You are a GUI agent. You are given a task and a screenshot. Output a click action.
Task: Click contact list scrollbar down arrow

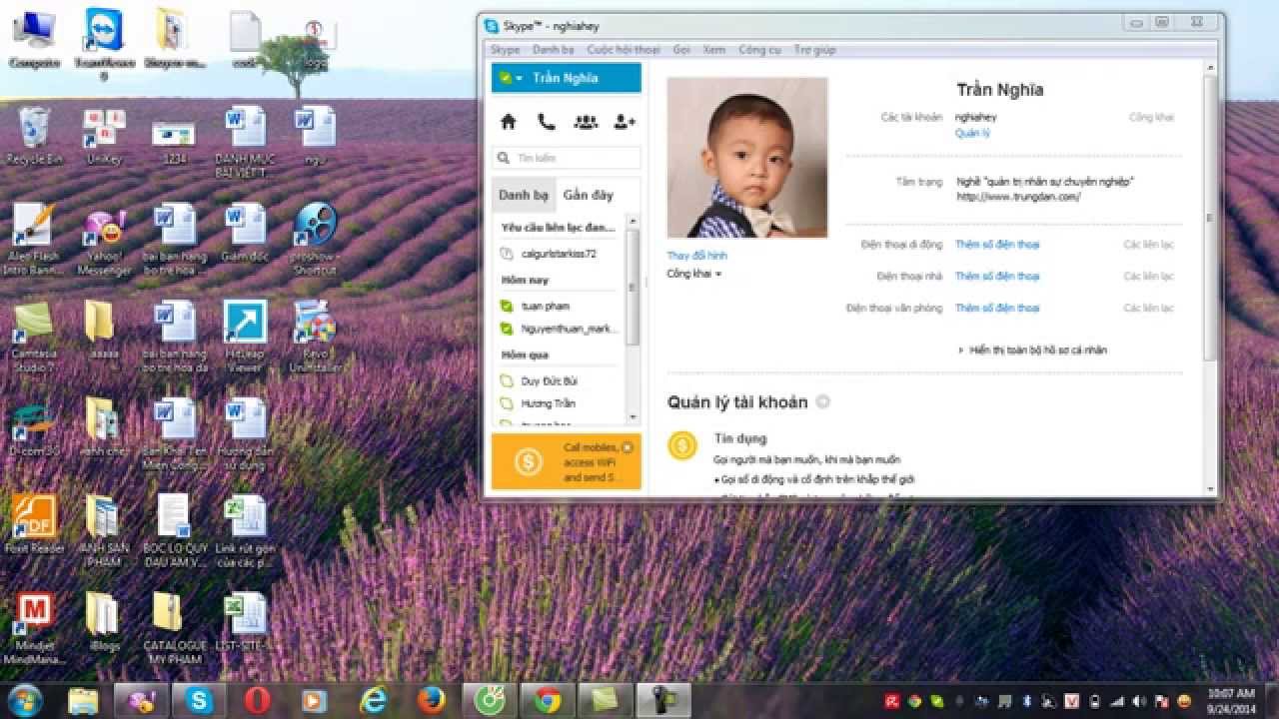click(633, 417)
